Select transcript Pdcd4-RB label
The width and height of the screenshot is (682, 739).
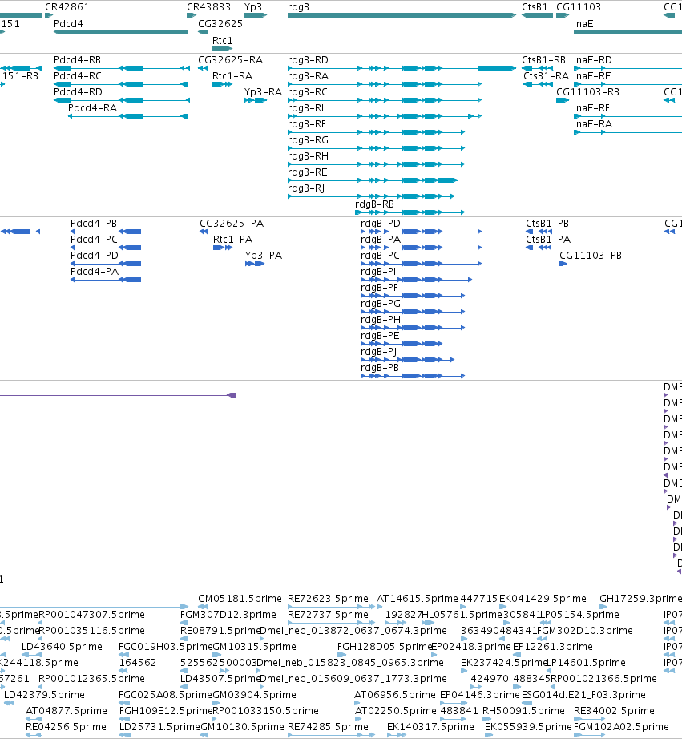pos(77,60)
